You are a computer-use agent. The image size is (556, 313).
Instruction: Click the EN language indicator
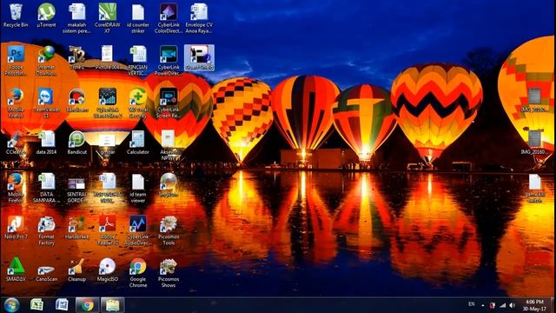tap(471, 304)
